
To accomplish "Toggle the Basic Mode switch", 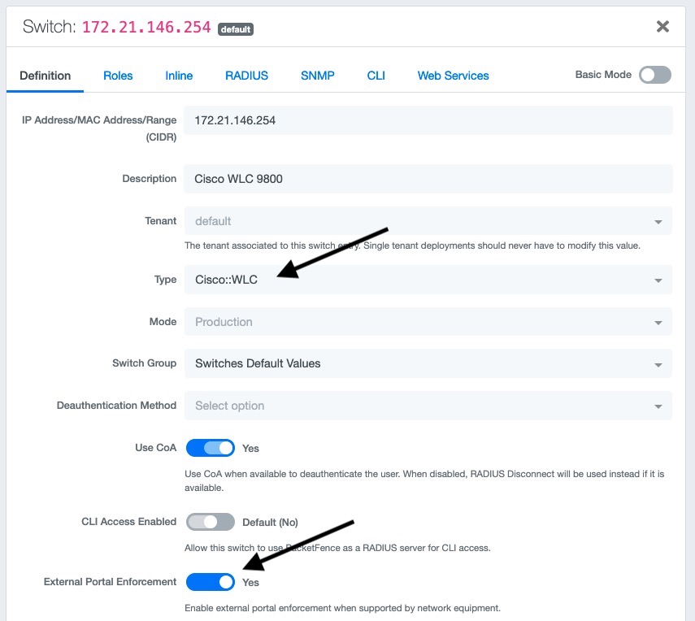I will click(x=654, y=75).
